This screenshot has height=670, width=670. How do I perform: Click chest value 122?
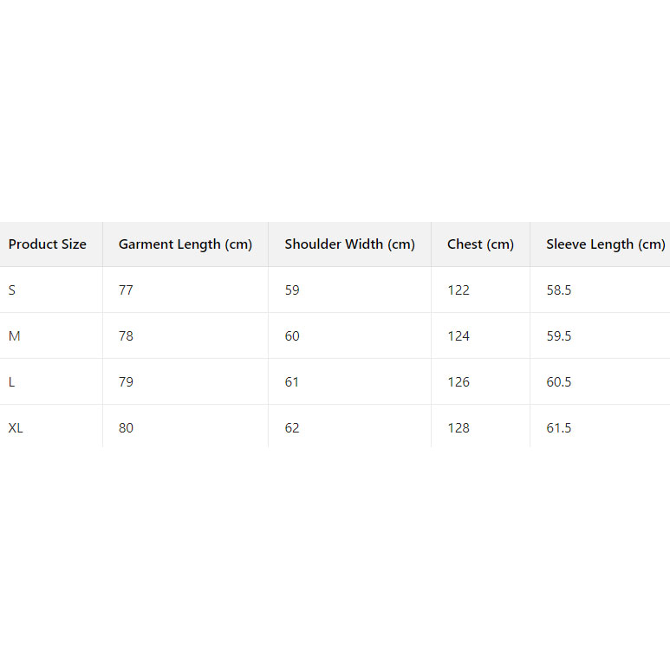tap(459, 290)
